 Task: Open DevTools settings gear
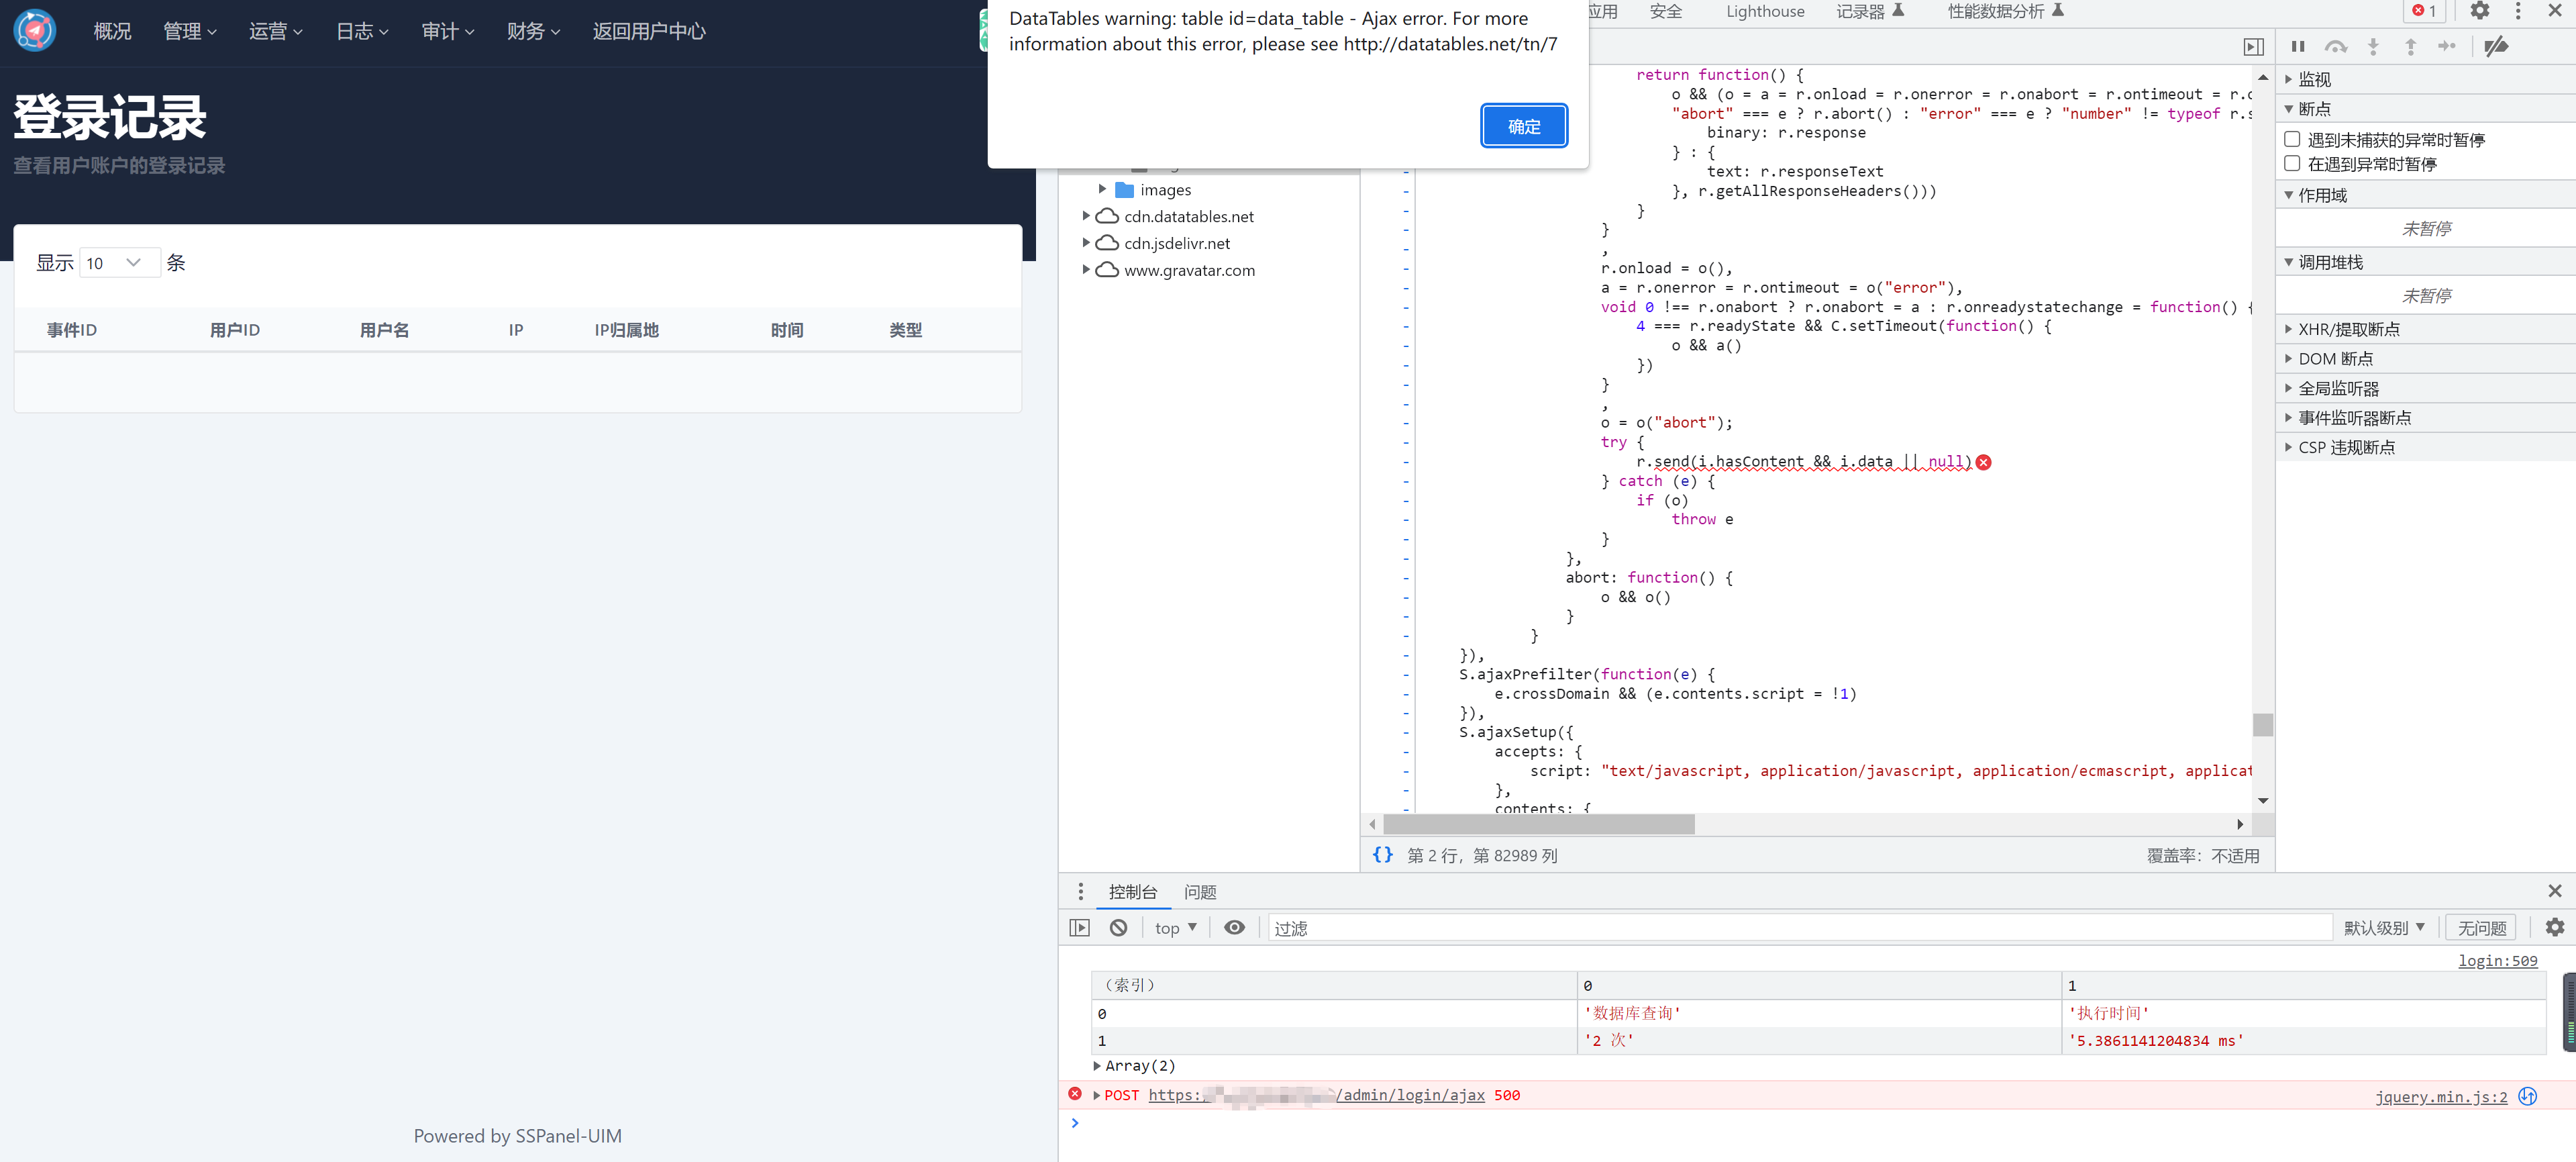(2480, 11)
